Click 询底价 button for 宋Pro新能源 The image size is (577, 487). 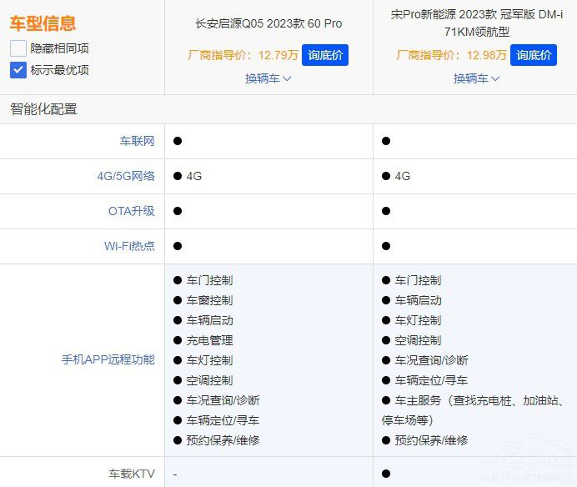pyautogui.click(x=534, y=55)
